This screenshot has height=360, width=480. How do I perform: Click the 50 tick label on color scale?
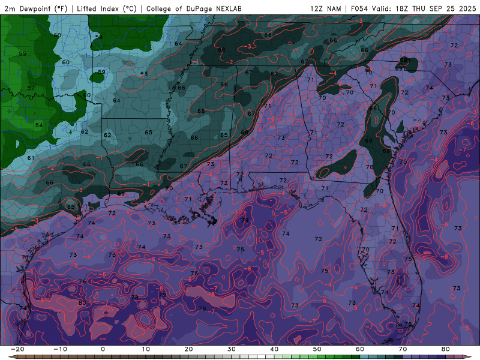coord(317,349)
